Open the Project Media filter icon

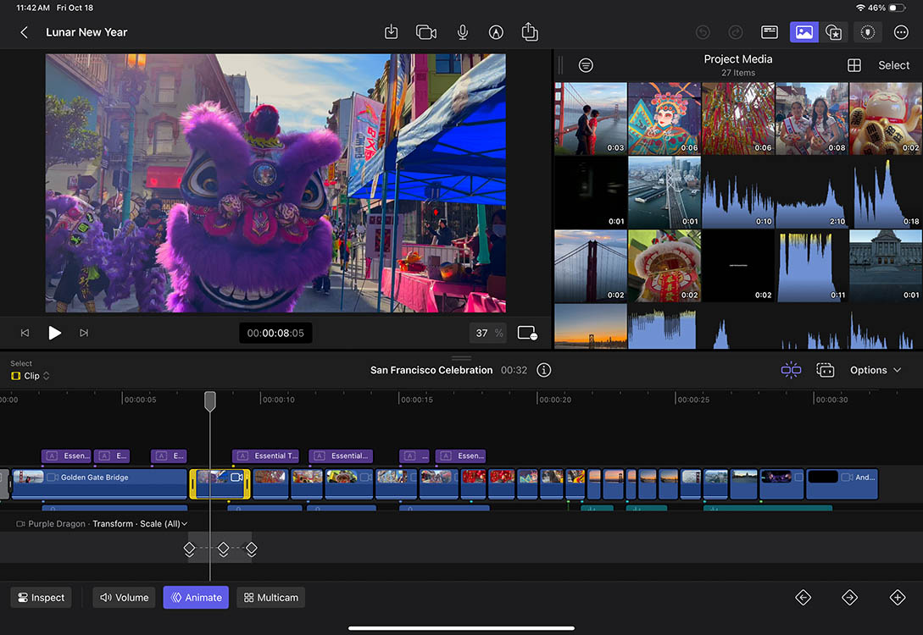click(585, 64)
